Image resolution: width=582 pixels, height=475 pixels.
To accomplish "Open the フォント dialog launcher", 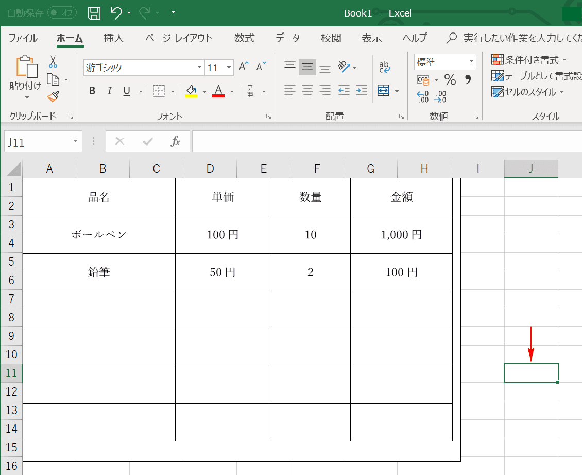I will 268,117.
